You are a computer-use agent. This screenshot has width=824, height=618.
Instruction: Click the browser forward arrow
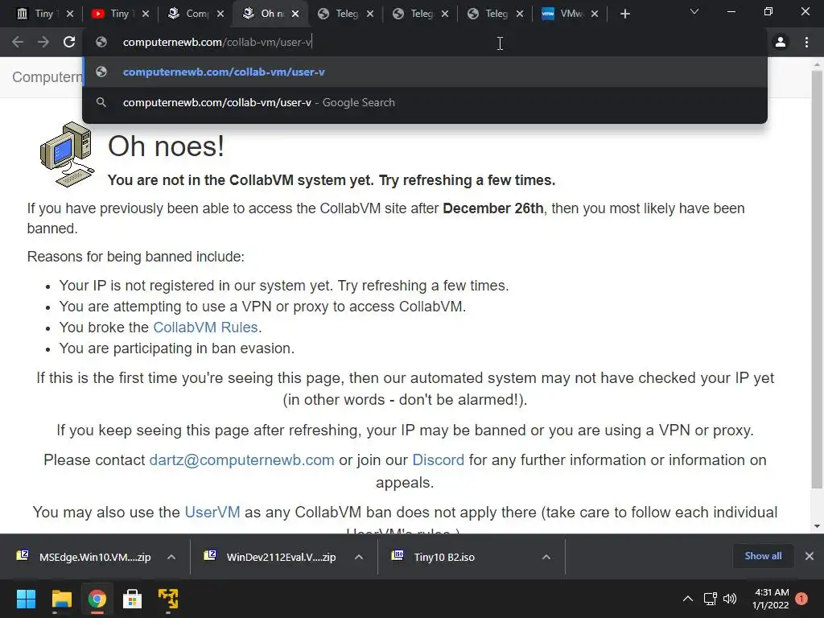tap(43, 42)
